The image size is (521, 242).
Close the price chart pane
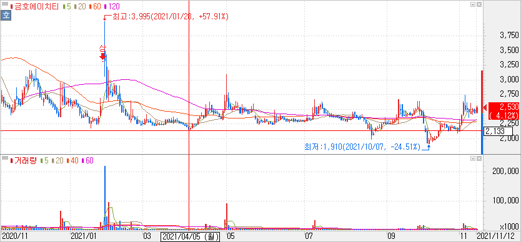click(x=479, y=4)
